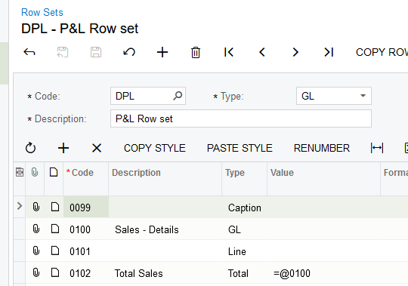Click RENUMBER button
Image resolution: width=408 pixels, height=286 pixels.
[322, 148]
